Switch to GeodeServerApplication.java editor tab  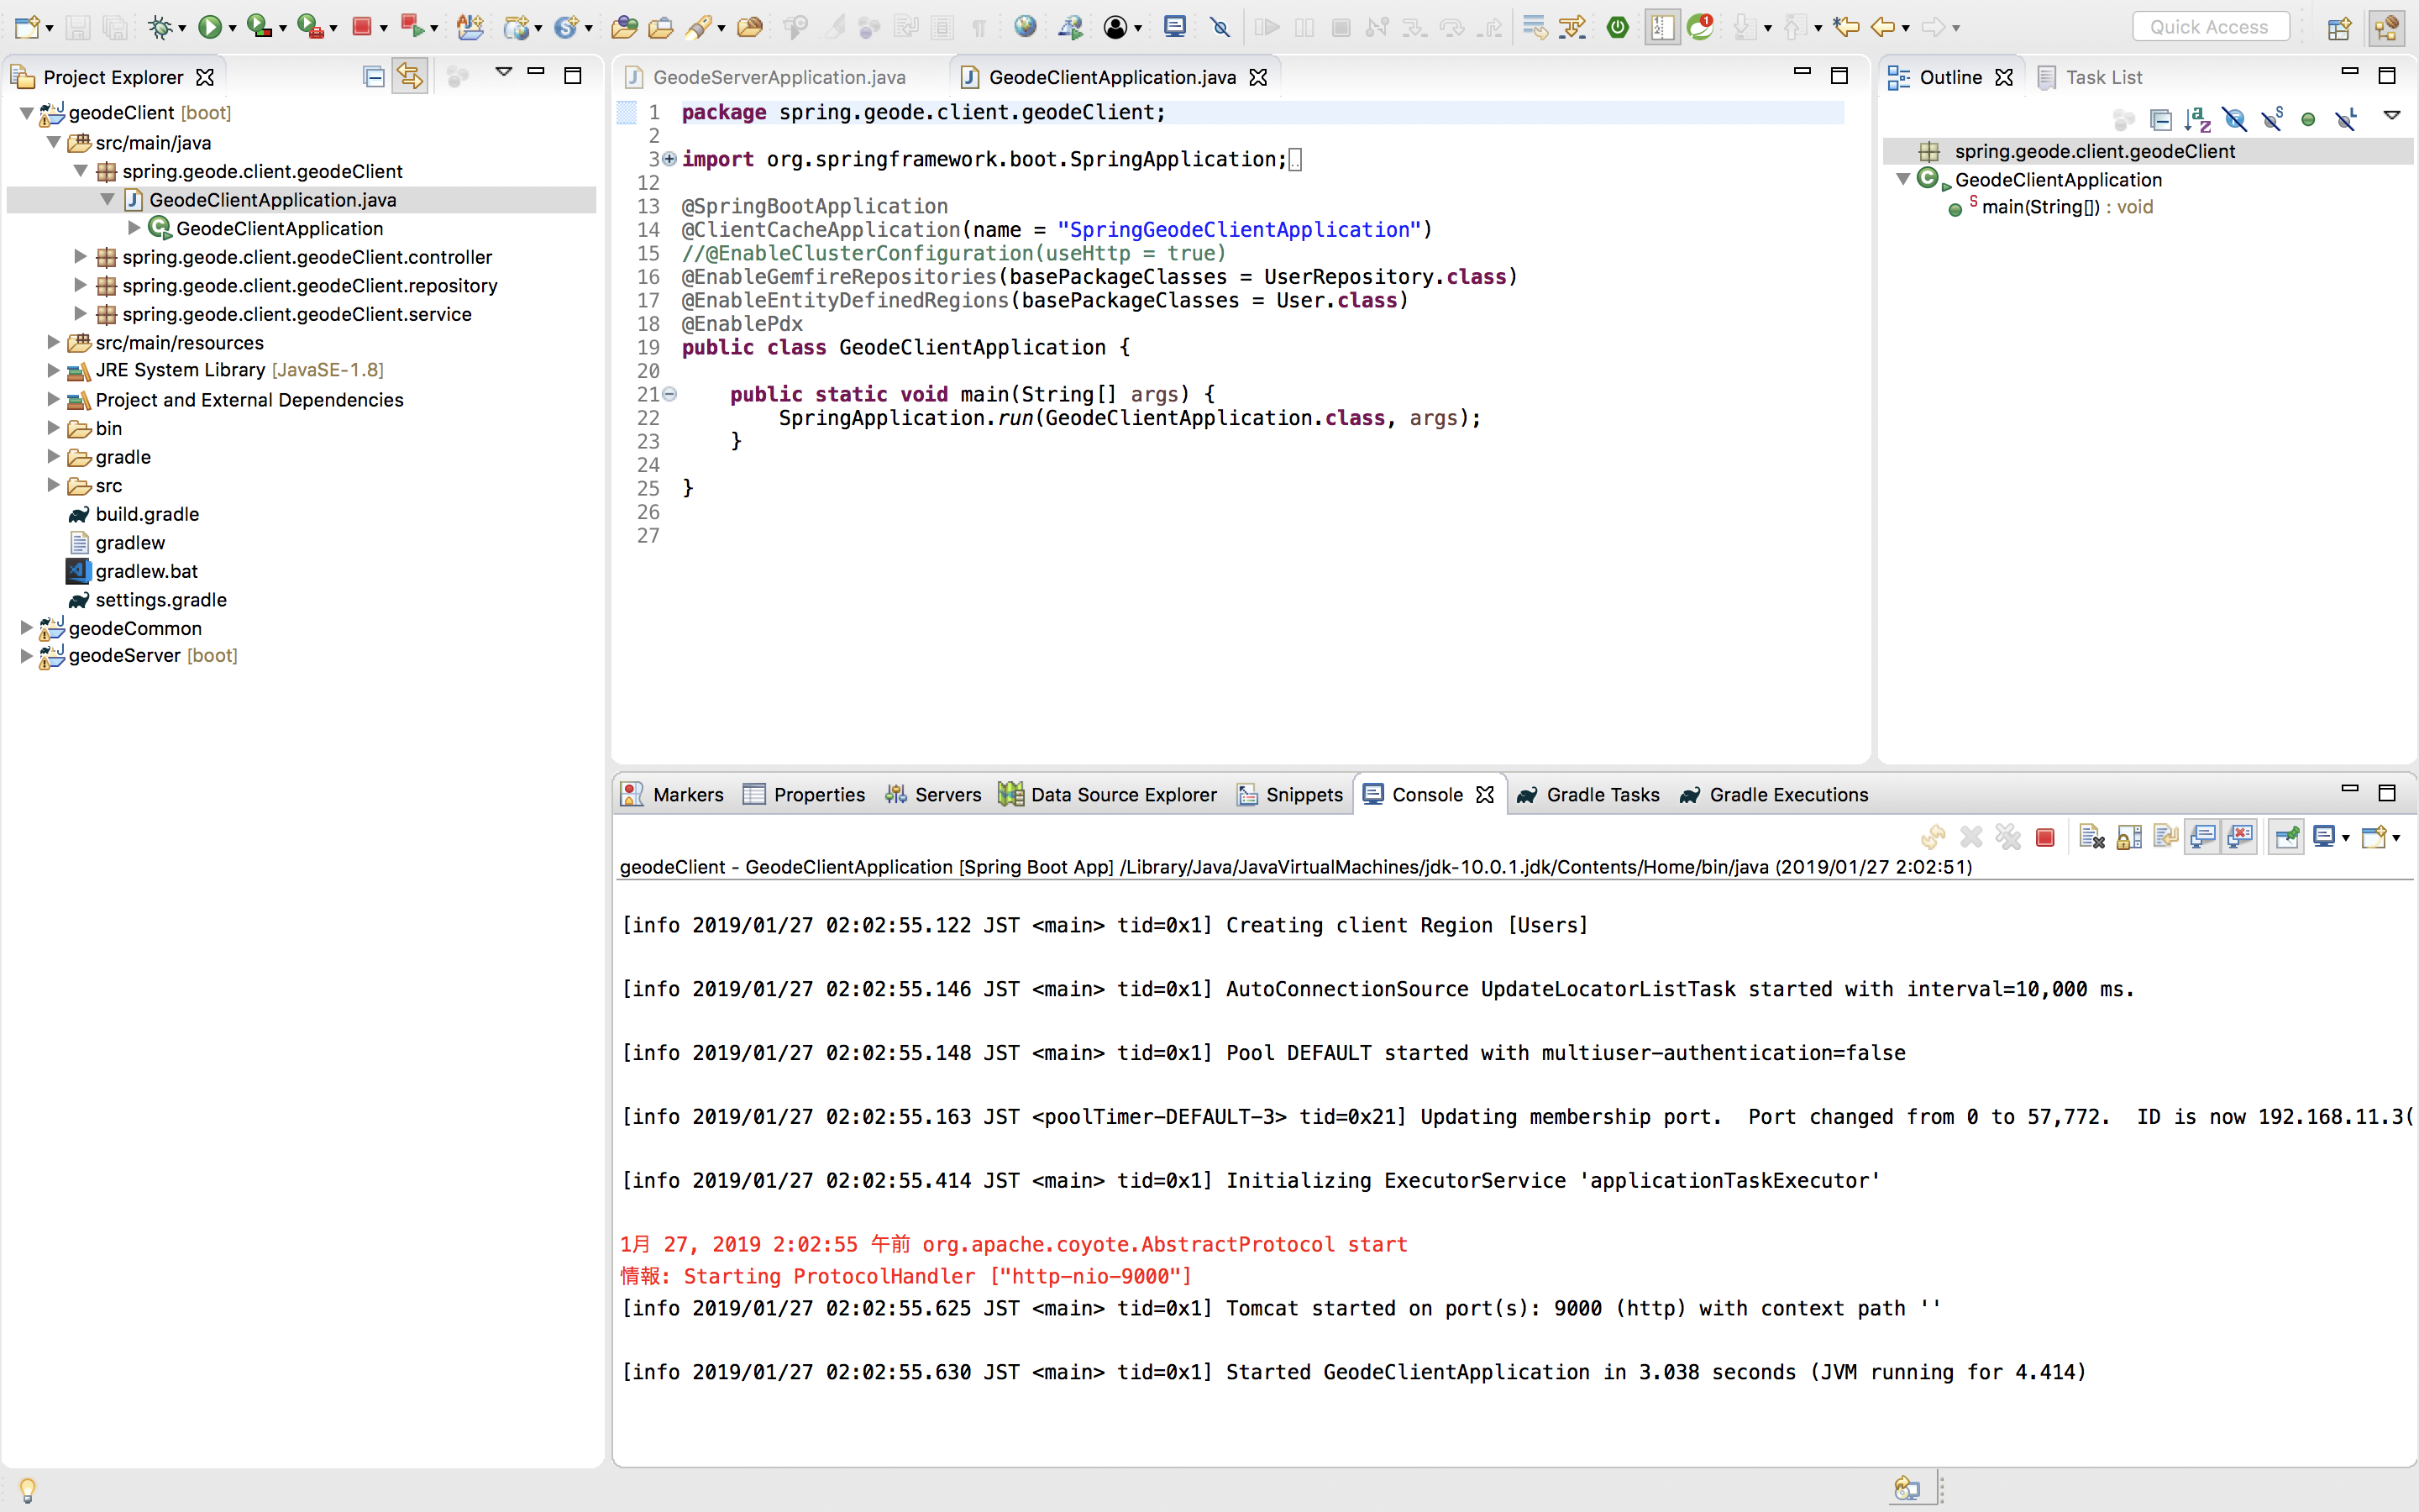tap(778, 77)
